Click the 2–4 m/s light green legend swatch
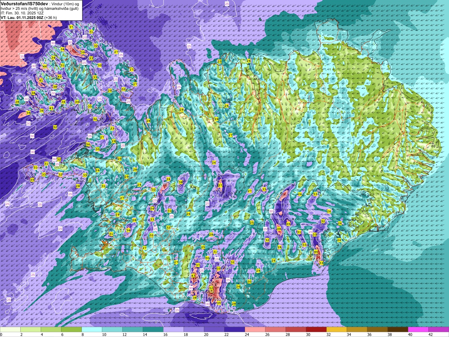Screen dimensions: 449x337 [x=31, y=330]
